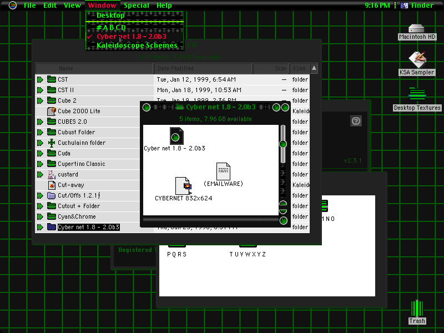This screenshot has height=333, width=444.
Task: Expand the CST folder triangle
Action: [40, 79]
